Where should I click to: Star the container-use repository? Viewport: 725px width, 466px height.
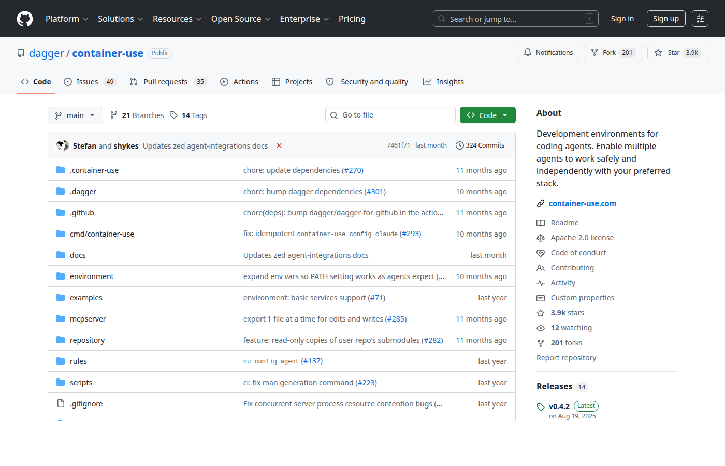677,53
